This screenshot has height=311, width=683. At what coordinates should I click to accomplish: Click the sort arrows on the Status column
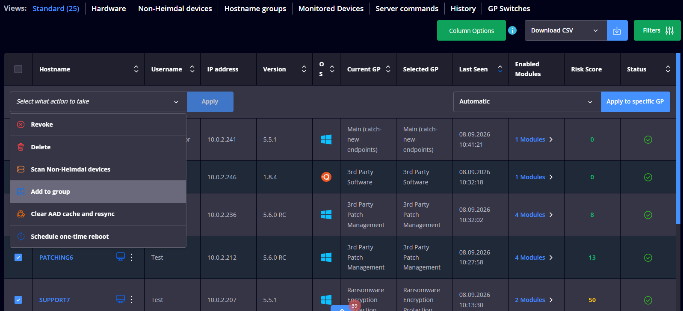[668, 69]
